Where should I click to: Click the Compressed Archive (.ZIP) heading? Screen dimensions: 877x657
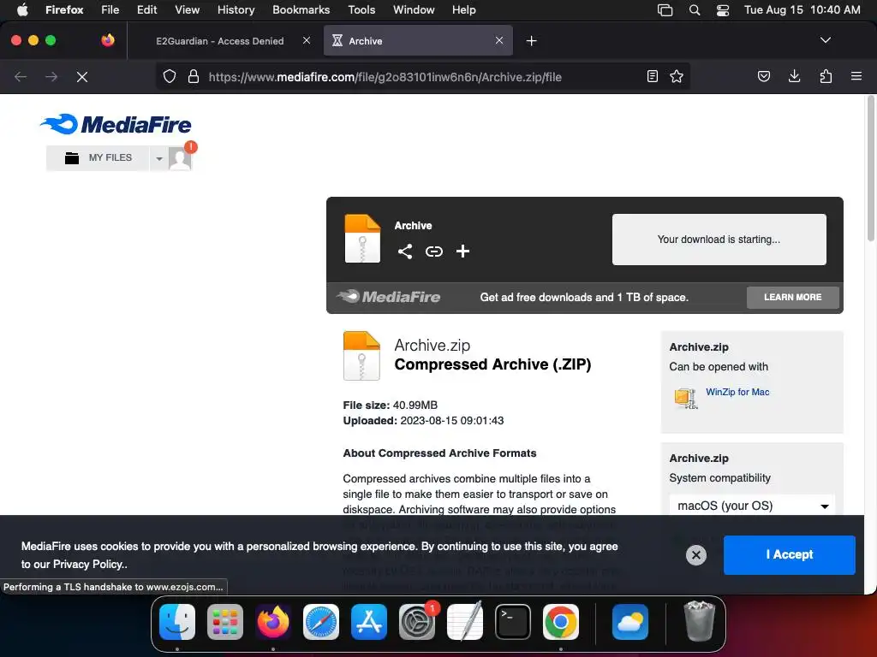point(492,364)
